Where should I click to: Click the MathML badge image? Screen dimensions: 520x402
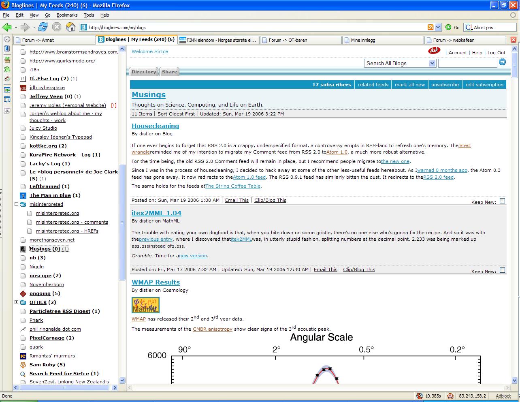pos(145,305)
